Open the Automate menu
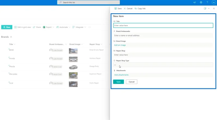 tap(63, 27)
